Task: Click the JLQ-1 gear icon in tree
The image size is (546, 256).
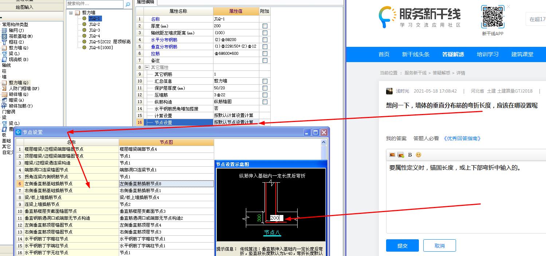Action: (x=85, y=19)
